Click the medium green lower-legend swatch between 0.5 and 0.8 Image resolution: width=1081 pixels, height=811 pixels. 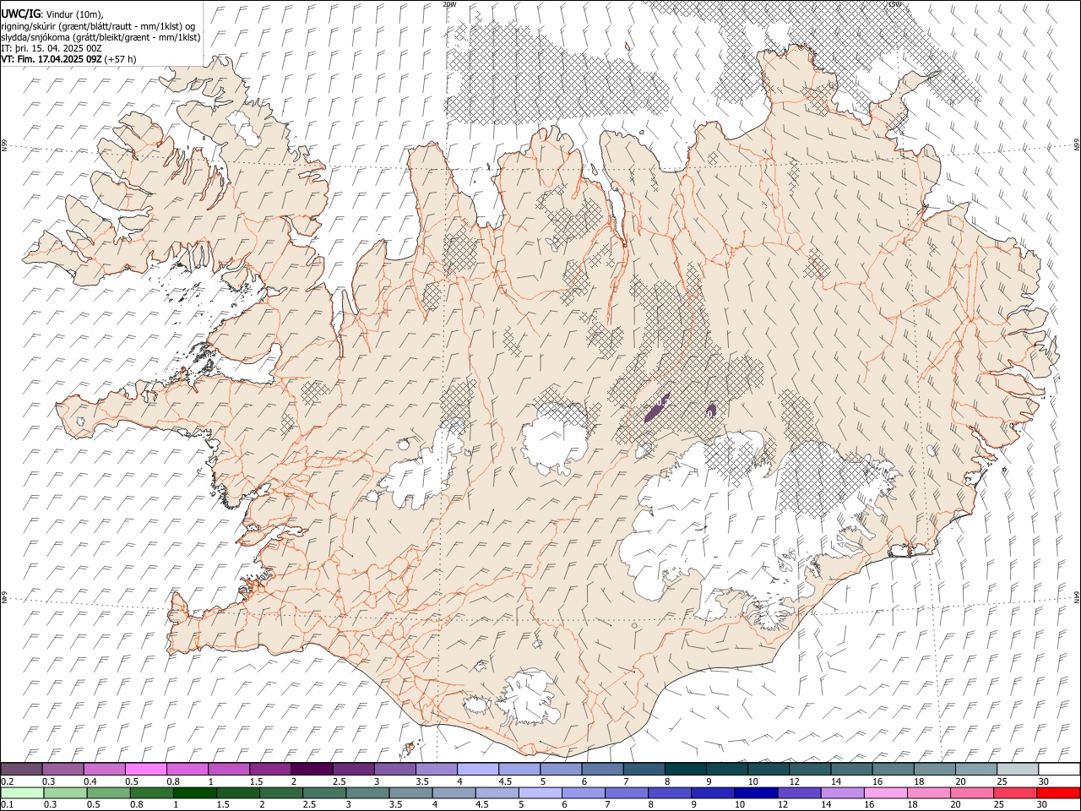108,793
